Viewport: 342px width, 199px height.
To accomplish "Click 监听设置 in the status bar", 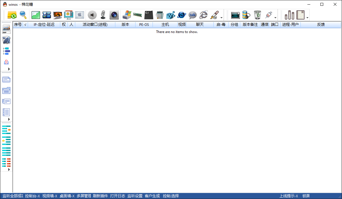I will click(135, 196).
